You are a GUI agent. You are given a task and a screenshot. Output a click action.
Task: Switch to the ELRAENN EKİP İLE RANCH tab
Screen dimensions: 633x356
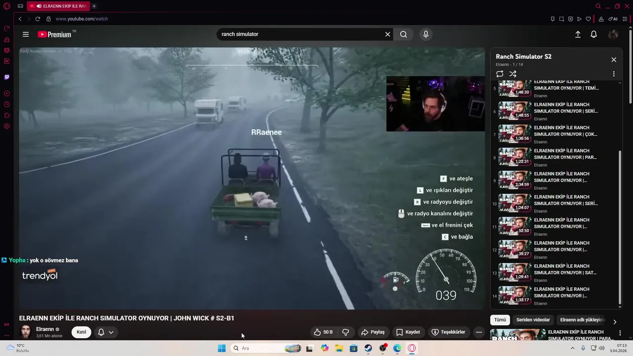59,6
